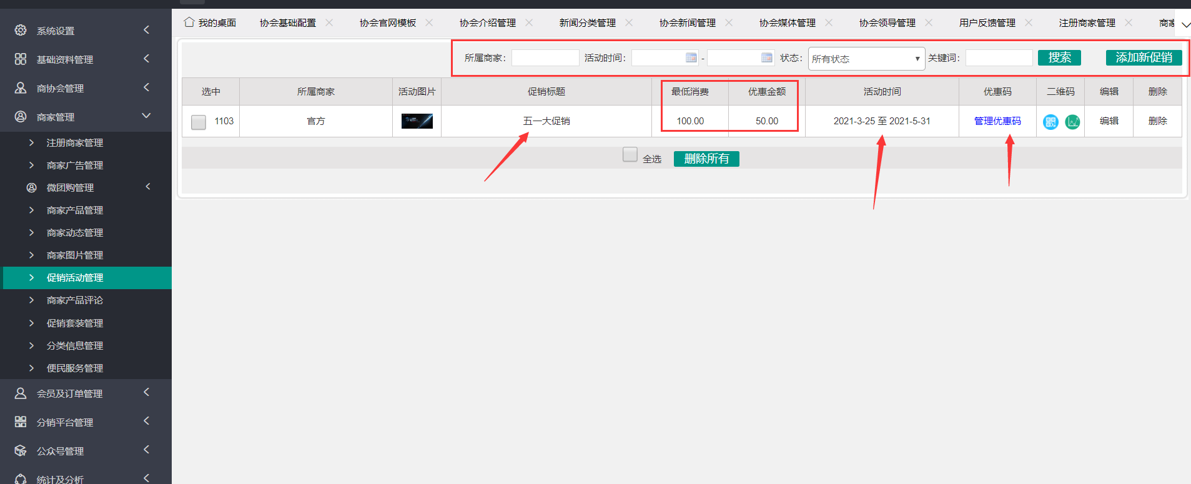Open the 管理优惠码 link
This screenshot has height=484, width=1191.
(x=997, y=121)
